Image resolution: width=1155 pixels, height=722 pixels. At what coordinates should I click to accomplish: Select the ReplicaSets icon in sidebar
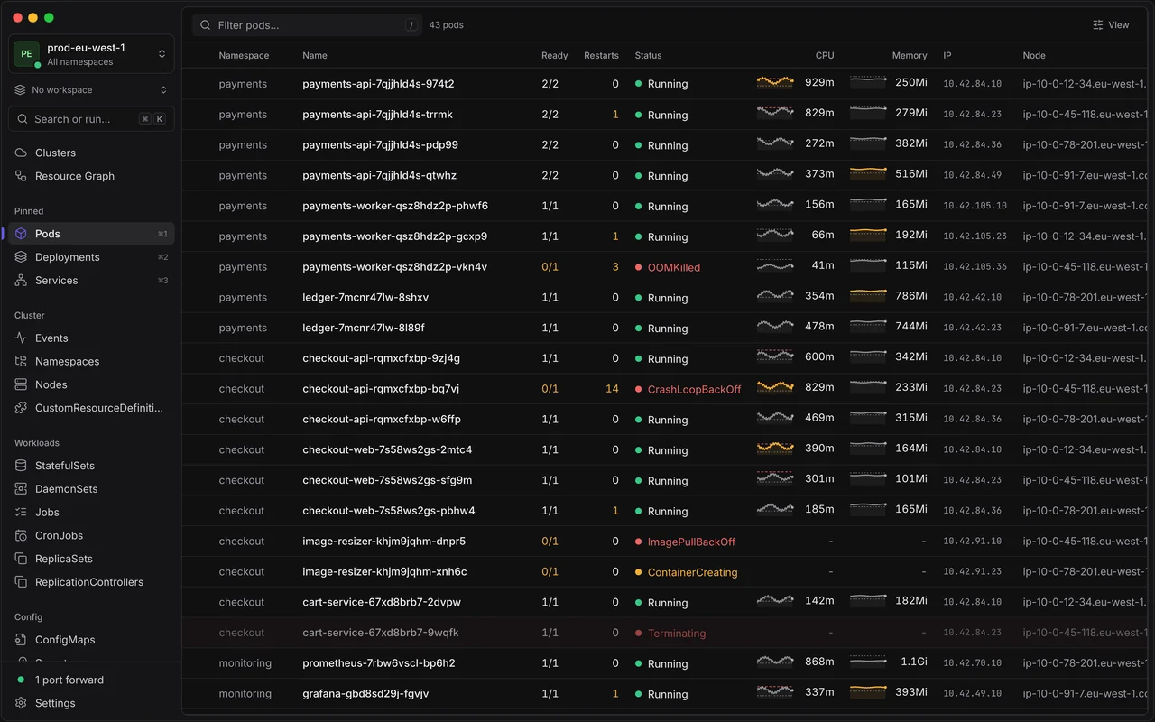[x=21, y=559]
